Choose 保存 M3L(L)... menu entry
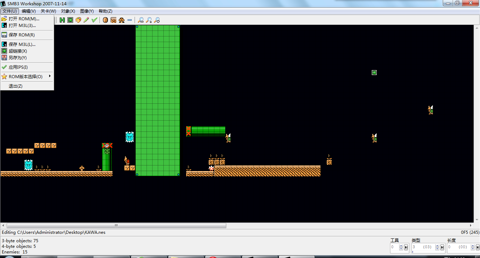The width and height of the screenshot is (480, 258). tap(27, 44)
